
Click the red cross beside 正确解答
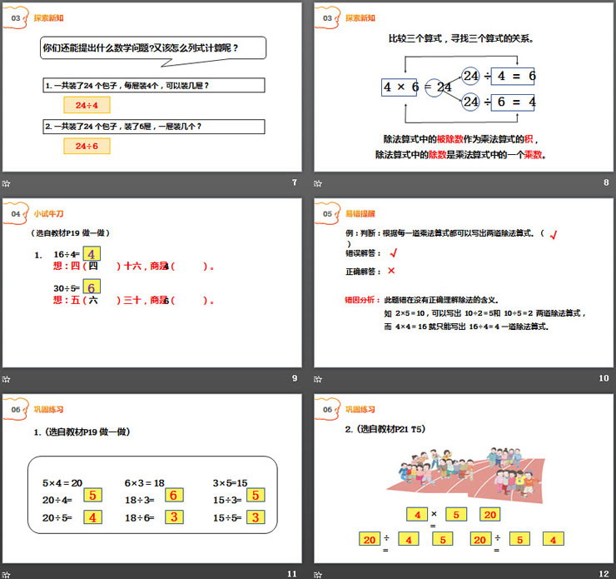(391, 271)
